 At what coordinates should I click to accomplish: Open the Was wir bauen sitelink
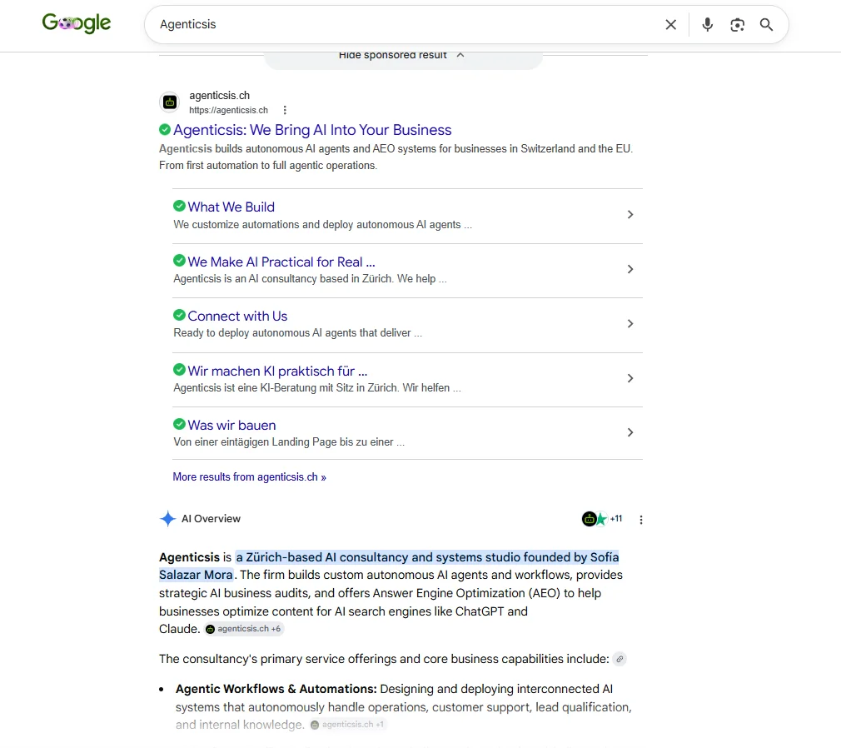[x=231, y=426]
